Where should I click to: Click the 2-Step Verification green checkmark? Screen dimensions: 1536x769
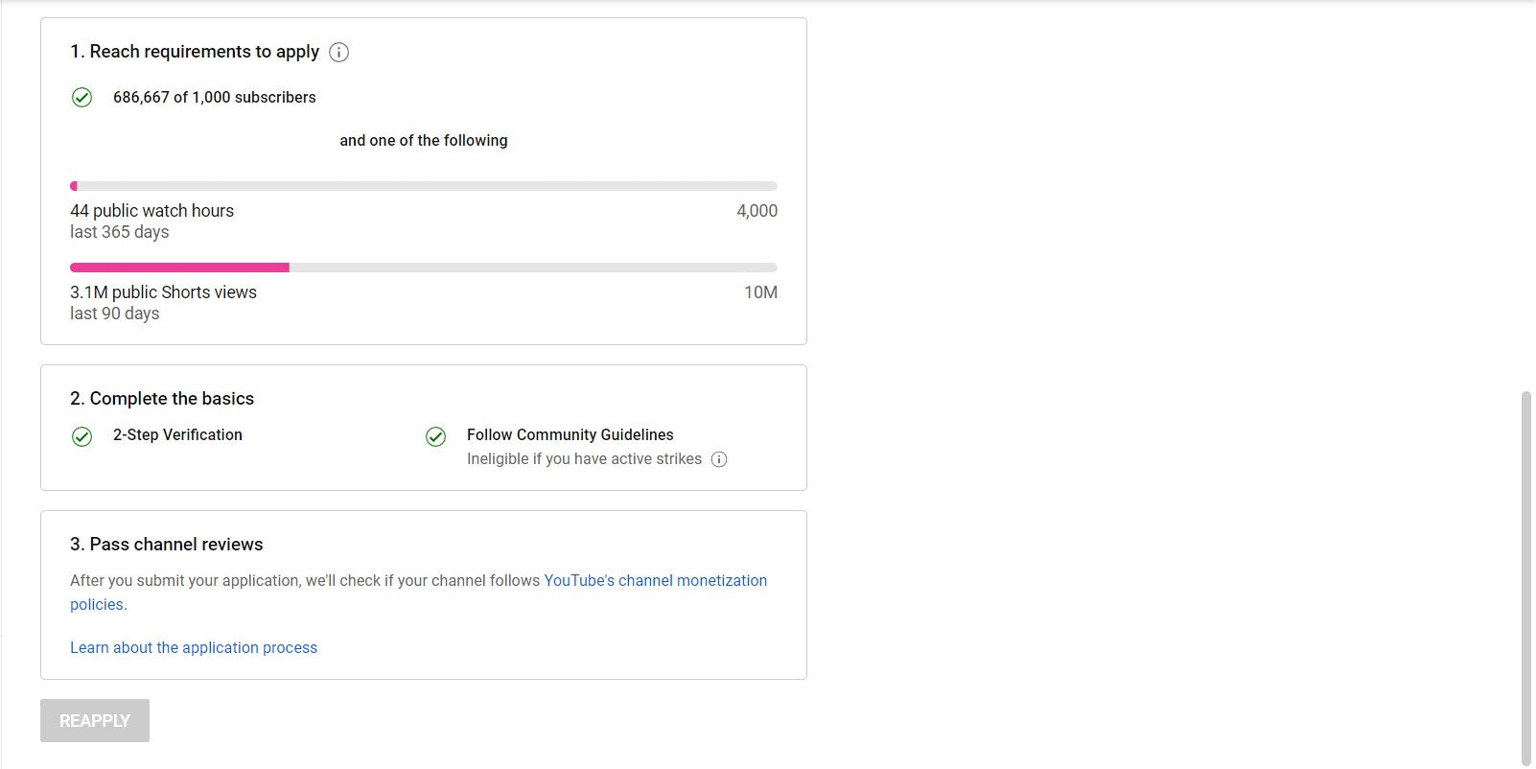click(x=82, y=437)
